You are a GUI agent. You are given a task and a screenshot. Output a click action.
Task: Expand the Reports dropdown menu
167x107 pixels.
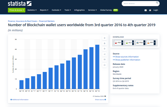[x=44, y=10]
